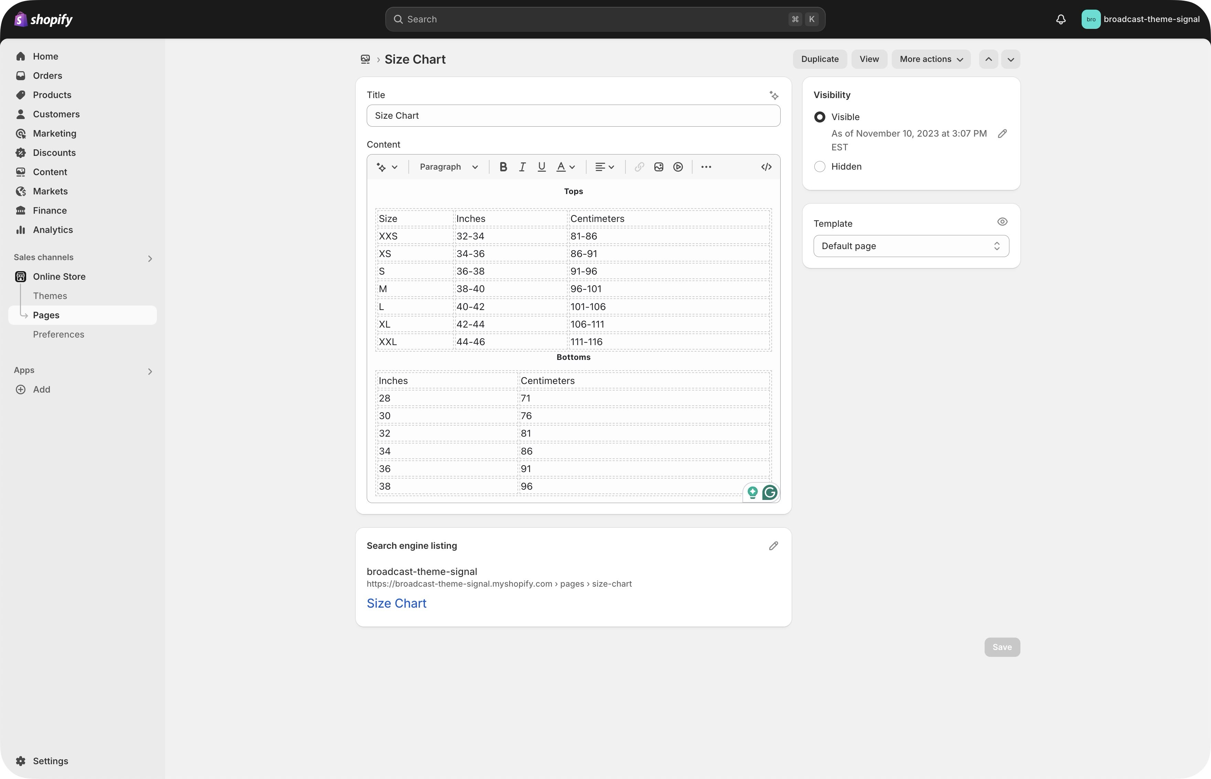Open the Paragraph style dropdown
Image resolution: width=1211 pixels, height=779 pixels.
448,167
